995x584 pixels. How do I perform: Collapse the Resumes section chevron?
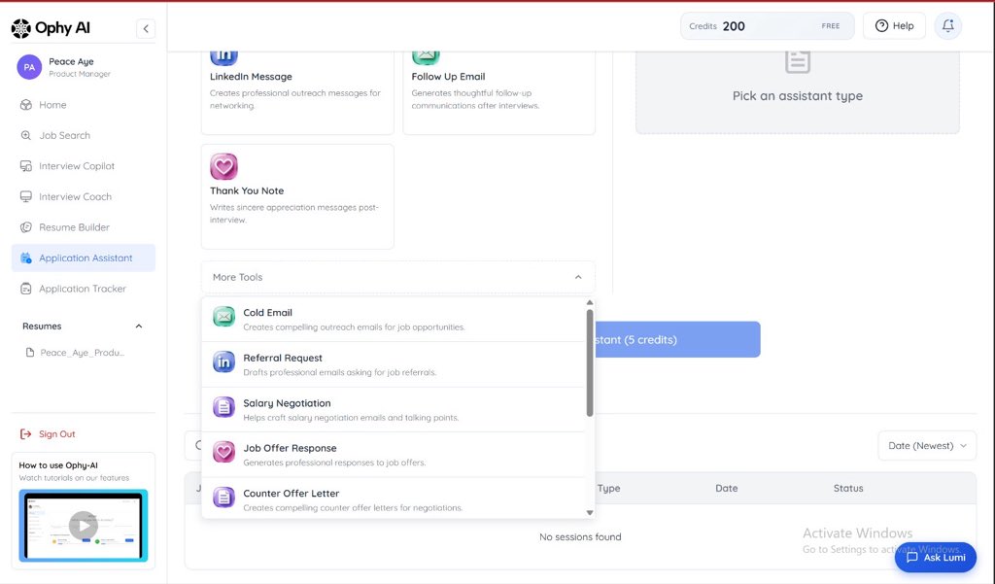pos(139,326)
